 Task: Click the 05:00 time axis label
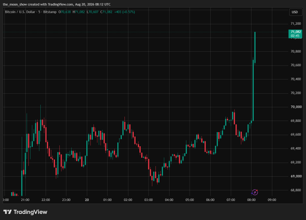pyautogui.click(x=190, y=200)
